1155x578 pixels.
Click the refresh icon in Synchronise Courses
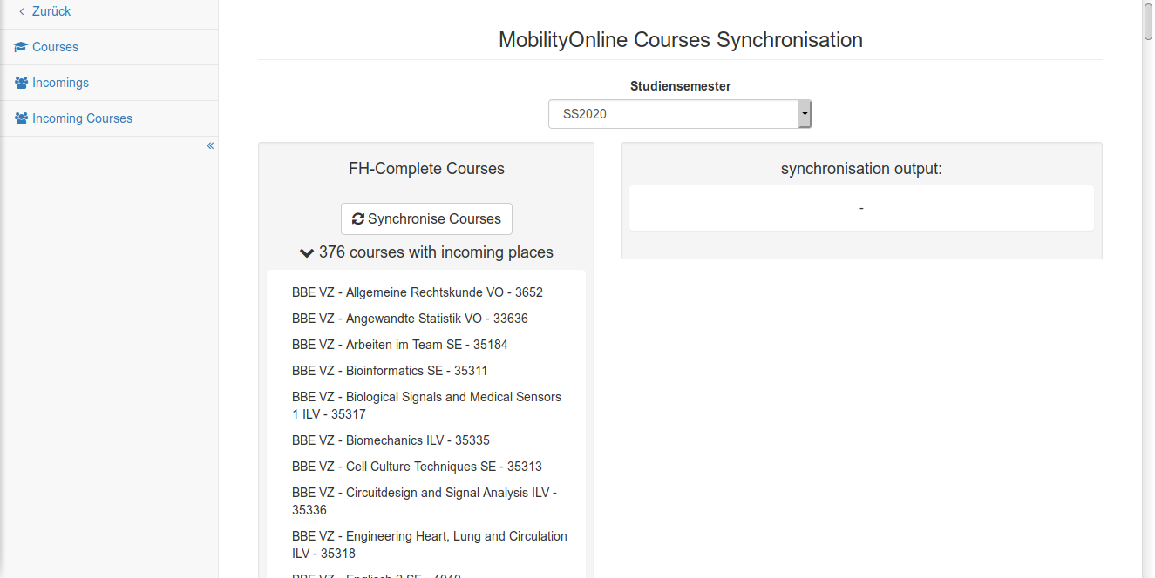pos(357,219)
